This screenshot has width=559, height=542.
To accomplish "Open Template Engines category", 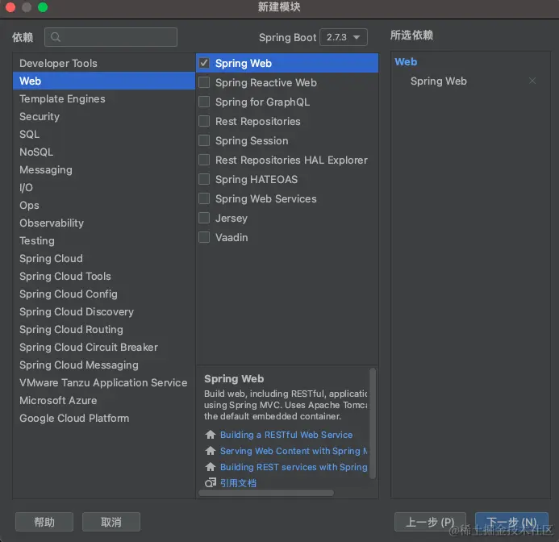I will (x=104, y=98).
